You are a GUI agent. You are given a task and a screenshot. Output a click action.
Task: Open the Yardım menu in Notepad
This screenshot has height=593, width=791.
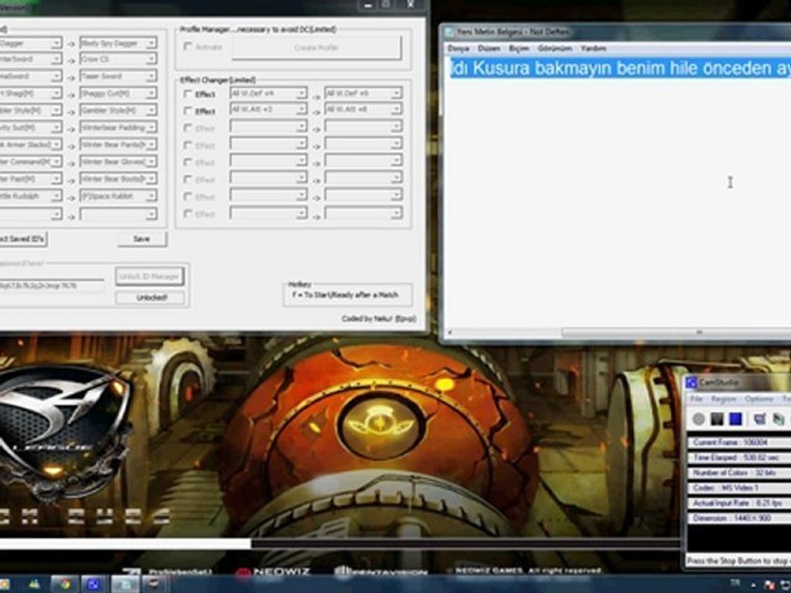pos(593,49)
